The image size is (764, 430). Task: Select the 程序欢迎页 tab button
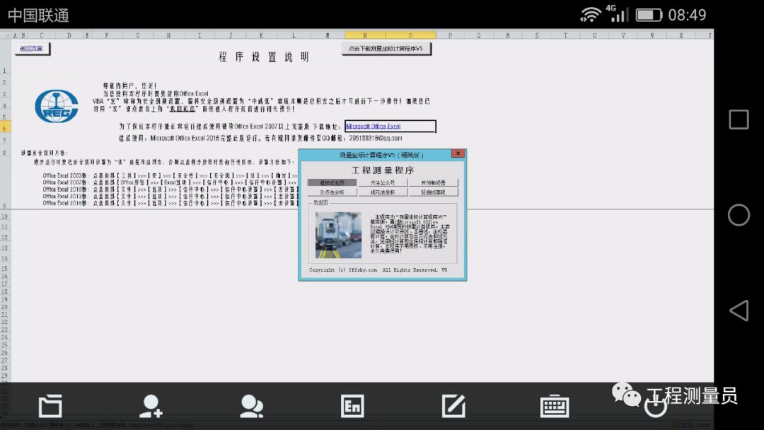[332, 182]
